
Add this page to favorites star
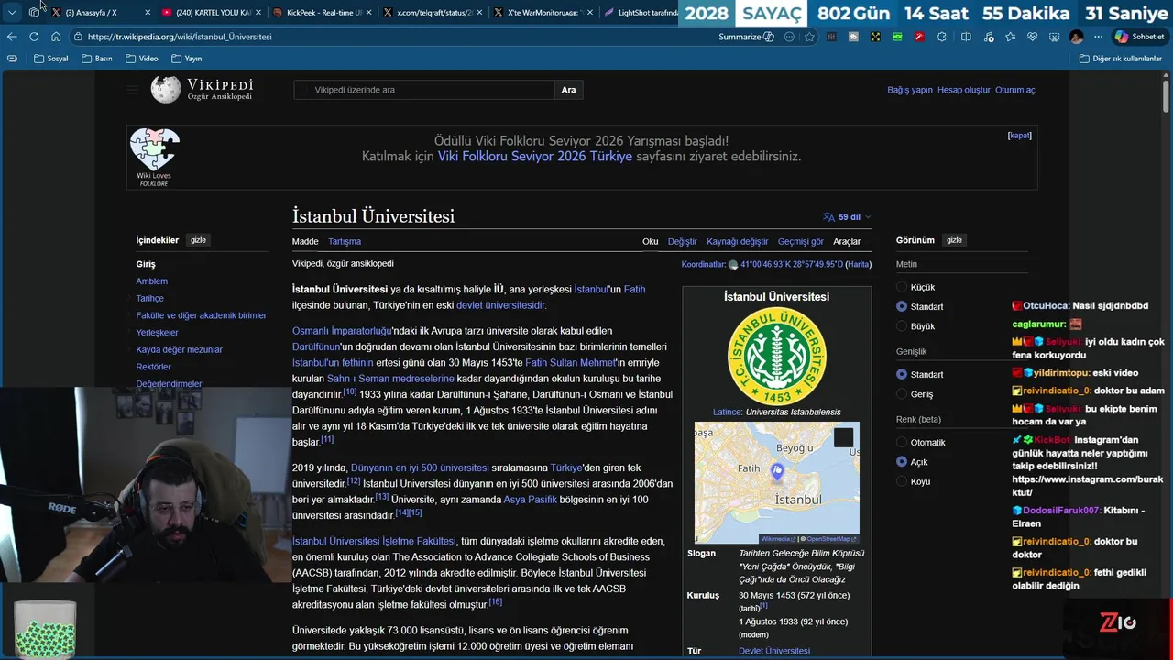click(x=809, y=37)
